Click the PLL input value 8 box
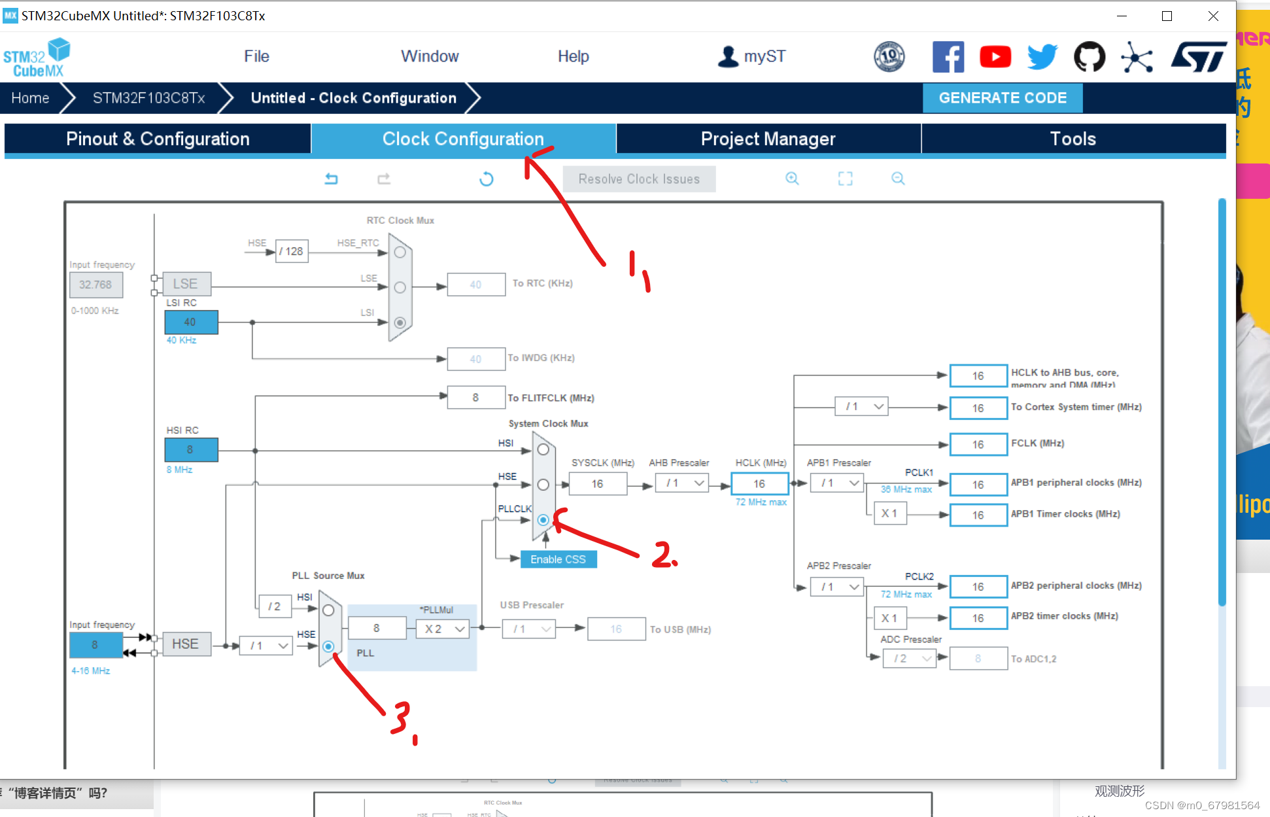The width and height of the screenshot is (1270, 817). (377, 628)
